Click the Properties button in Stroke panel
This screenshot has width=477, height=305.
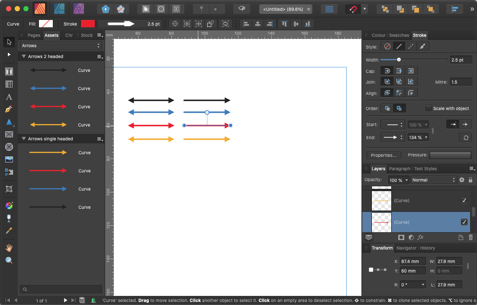pos(384,155)
